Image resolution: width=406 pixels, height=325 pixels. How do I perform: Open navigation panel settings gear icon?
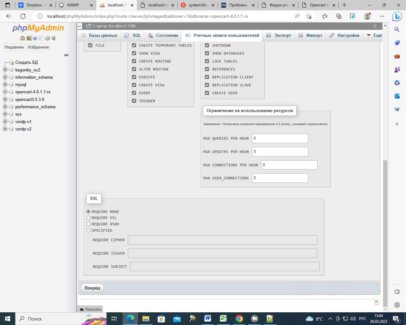tap(47, 38)
